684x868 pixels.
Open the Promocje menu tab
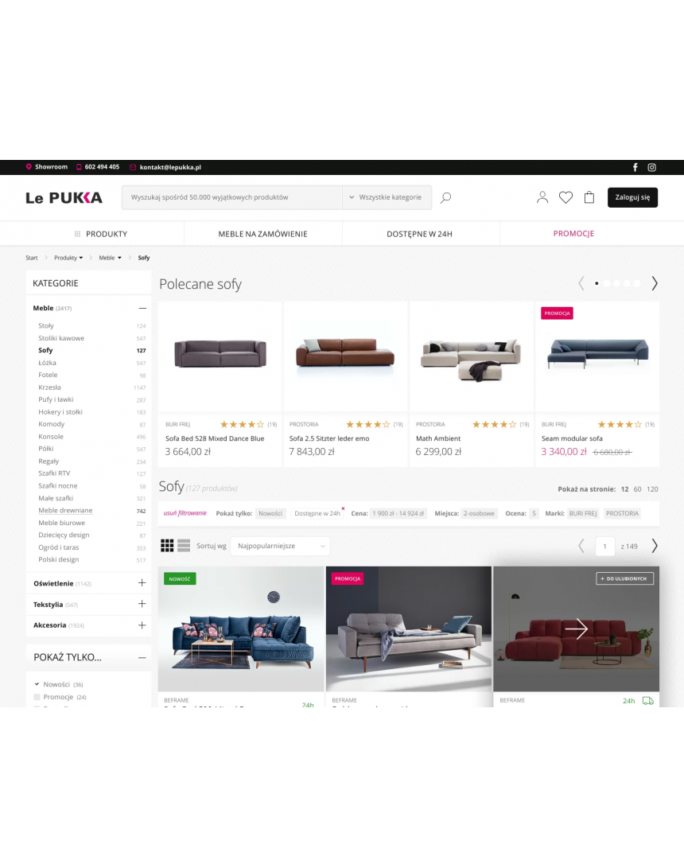(573, 234)
